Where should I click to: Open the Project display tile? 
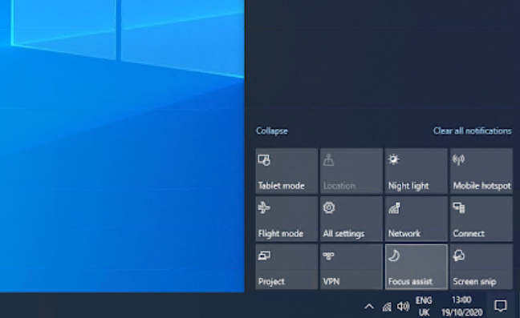(286, 267)
